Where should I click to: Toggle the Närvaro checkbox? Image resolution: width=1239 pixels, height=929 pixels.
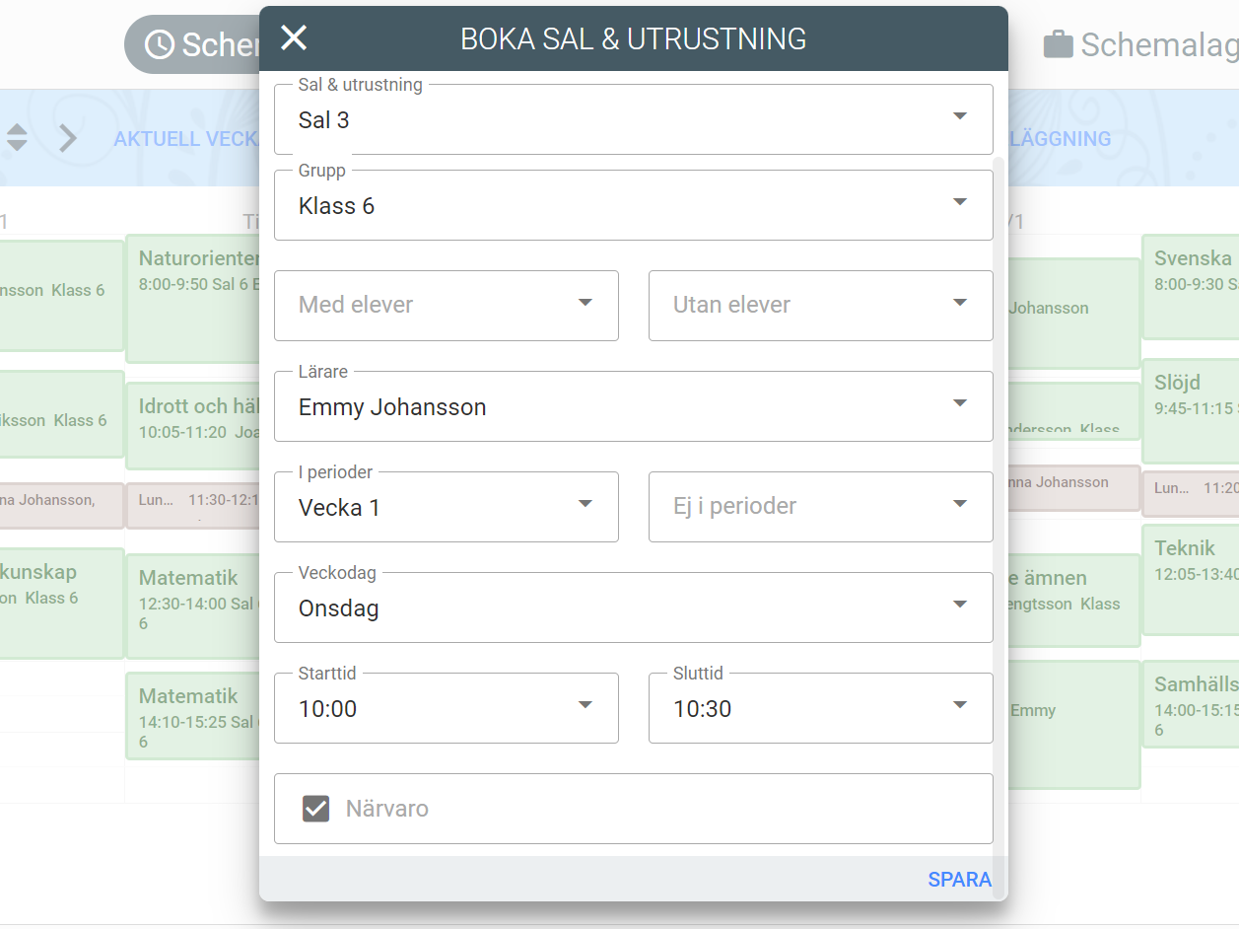pyautogui.click(x=315, y=809)
